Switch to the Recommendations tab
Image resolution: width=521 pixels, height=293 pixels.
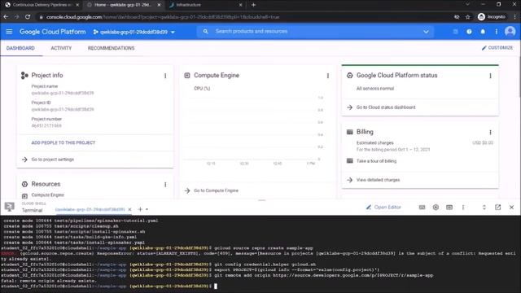111,48
